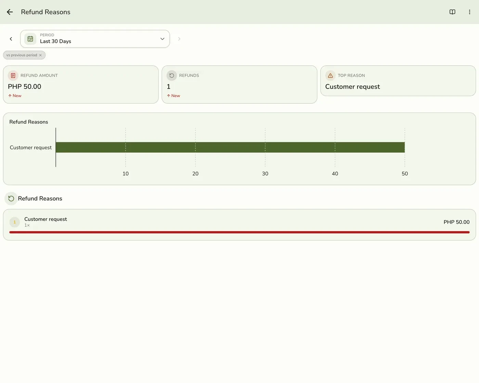Open the Top Reason Customer request card
Screen dimensions: 479x383
pyautogui.click(x=398, y=81)
